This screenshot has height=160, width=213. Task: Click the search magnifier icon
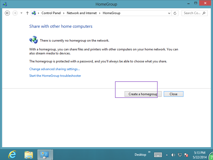coord(204,13)
